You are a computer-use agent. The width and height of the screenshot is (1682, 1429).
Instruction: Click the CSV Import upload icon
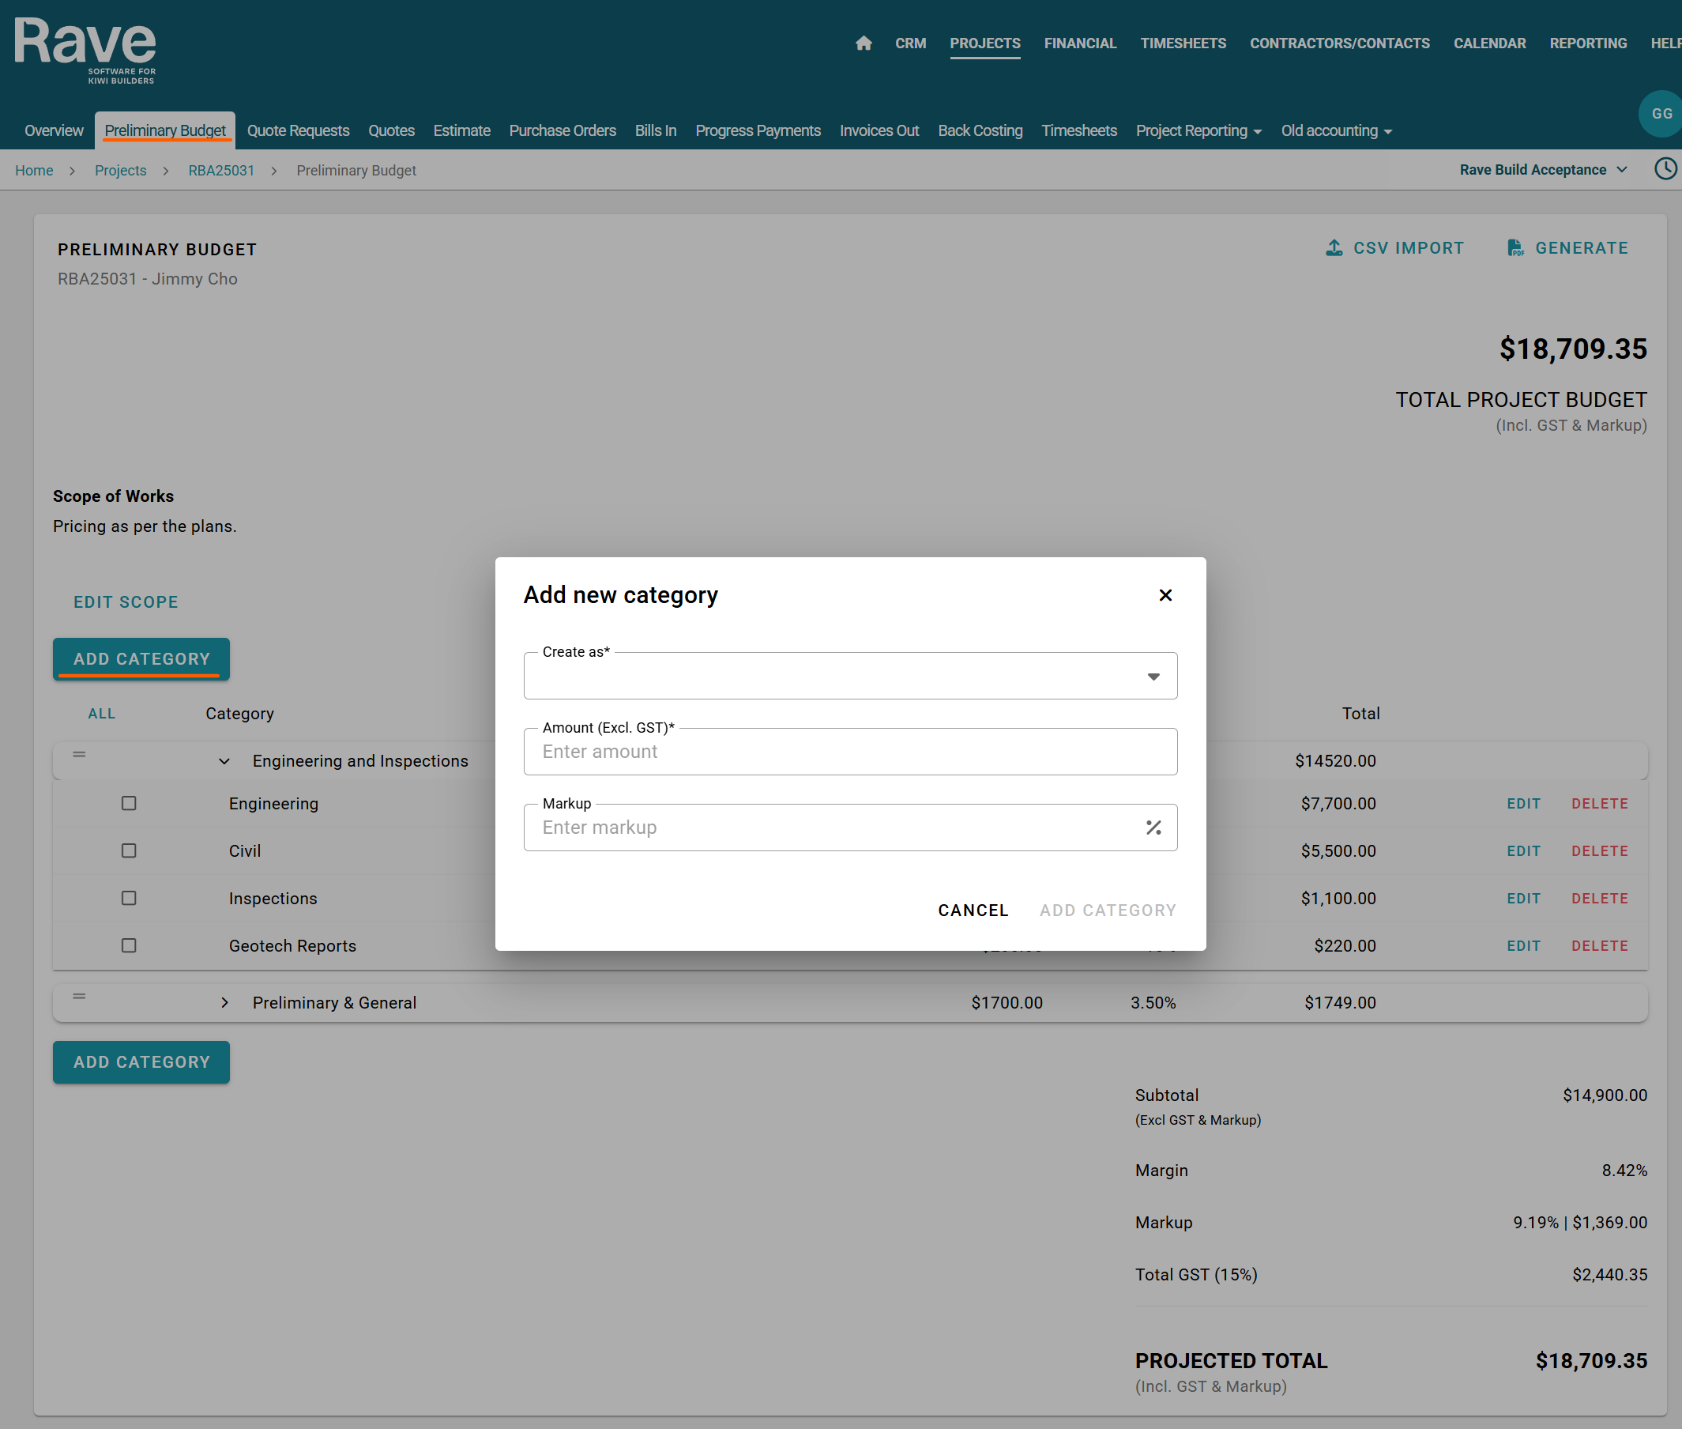(1334, 248)
